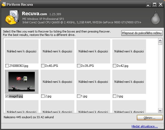Click the file name Dc40.JPG
Viewport: 165px width, 130px height.
coord(52,66)
